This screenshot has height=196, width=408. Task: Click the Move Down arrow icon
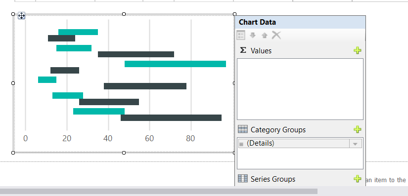252,35
